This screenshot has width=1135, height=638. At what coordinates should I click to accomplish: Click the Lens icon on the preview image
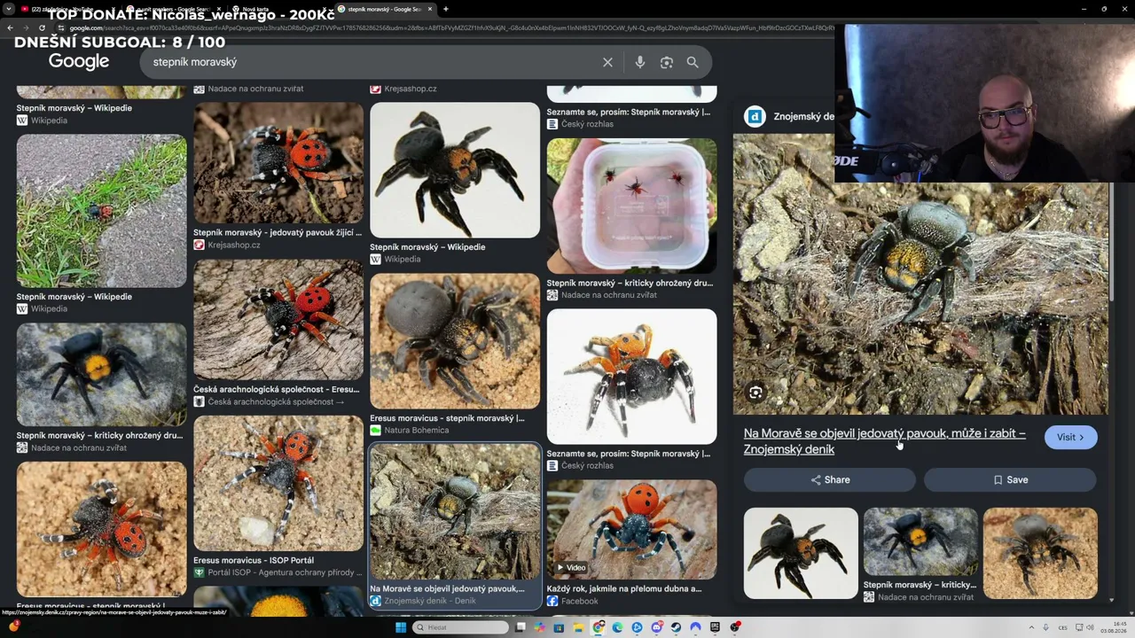[x=755, y=393]
